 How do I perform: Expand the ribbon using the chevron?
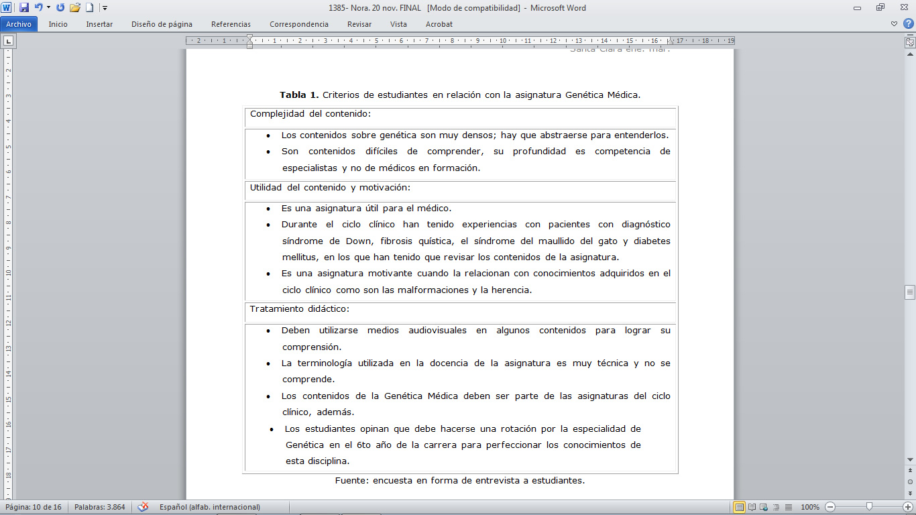895,24
